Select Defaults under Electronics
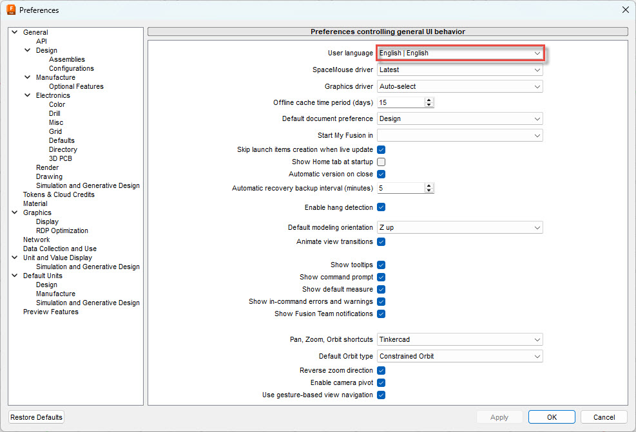 (x=62, y=140)
